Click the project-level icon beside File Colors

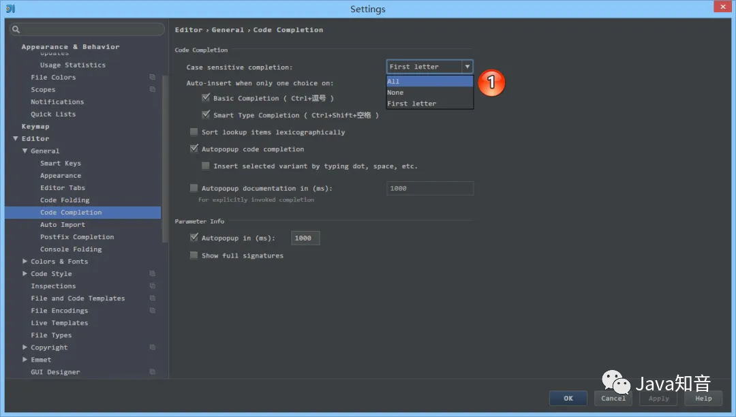(x=153, y=77)
